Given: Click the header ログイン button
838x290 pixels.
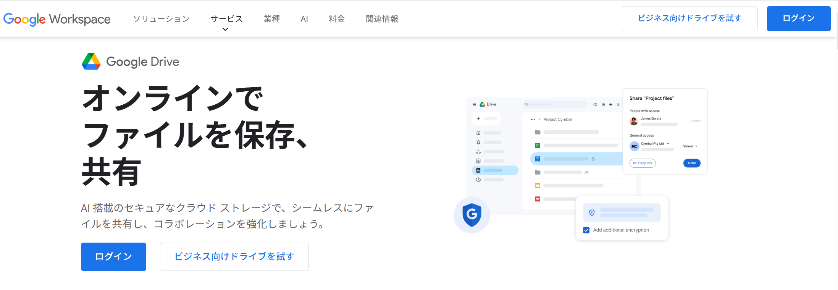Looking at the screenshot, I should 799,19.
